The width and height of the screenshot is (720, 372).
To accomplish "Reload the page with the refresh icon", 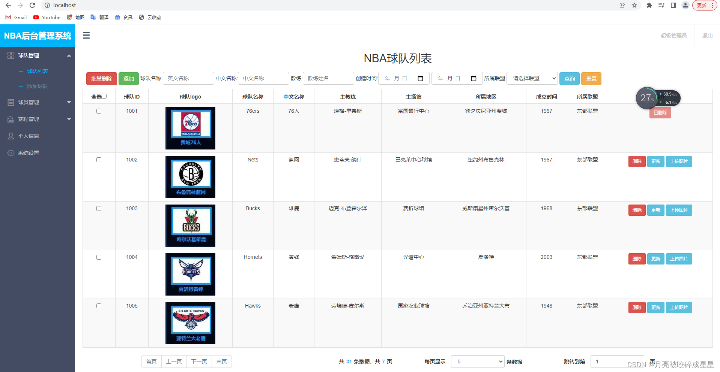I will pos(32,5).
